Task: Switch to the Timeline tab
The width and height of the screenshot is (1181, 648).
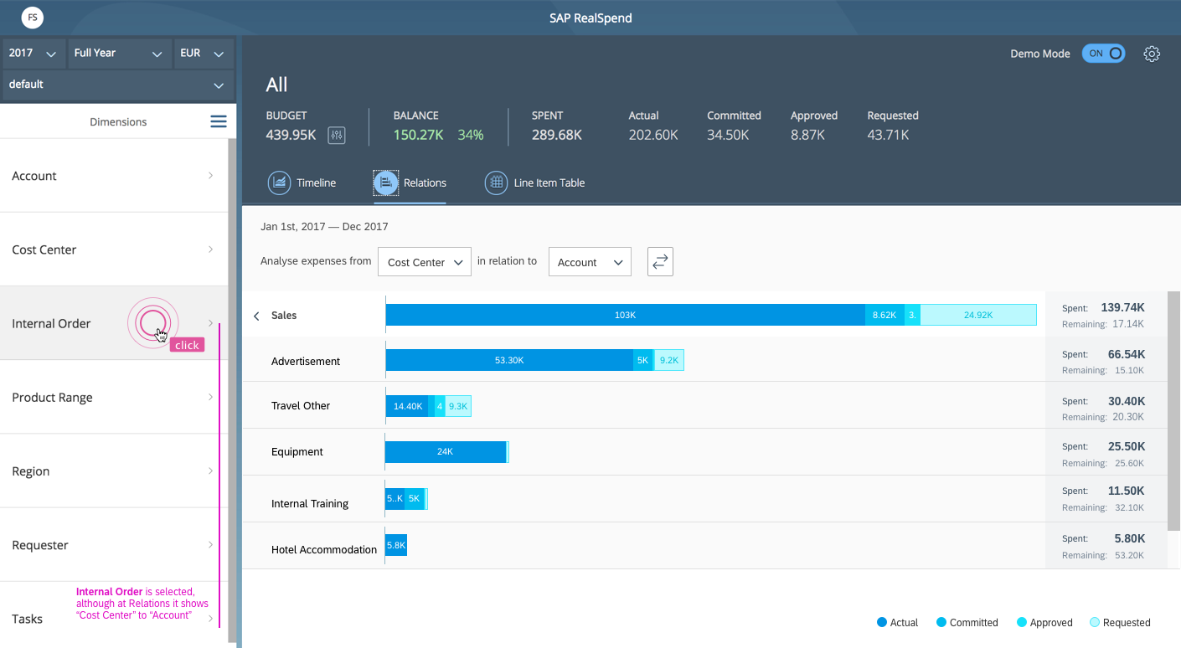Action: [302, 183]
